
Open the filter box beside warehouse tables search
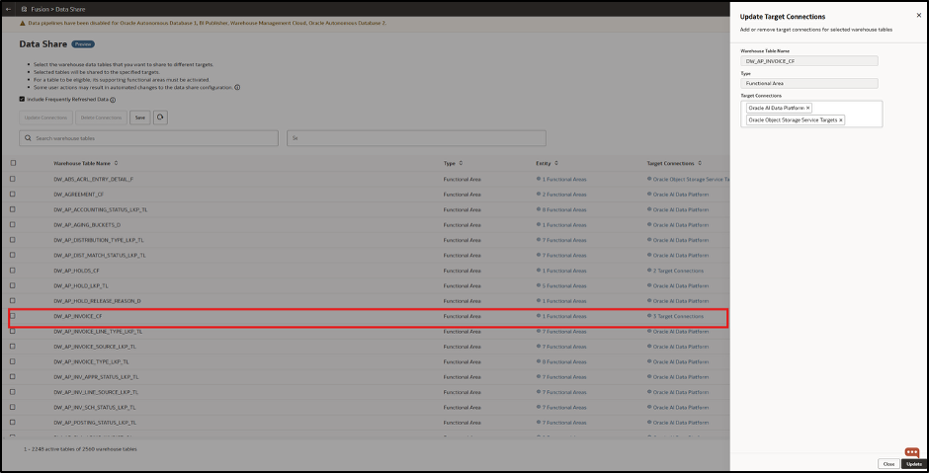click(416, 138)
